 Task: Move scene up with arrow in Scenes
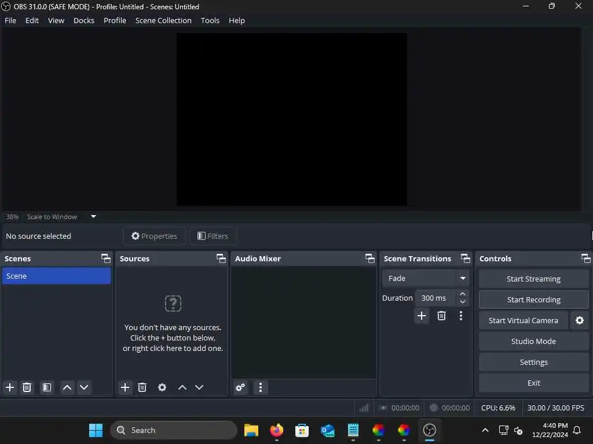click(x=67, y=387)
